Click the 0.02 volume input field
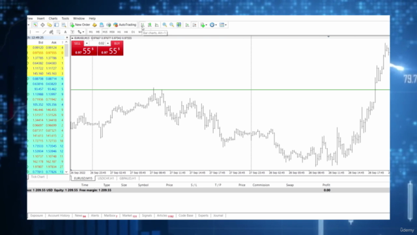 97,44
